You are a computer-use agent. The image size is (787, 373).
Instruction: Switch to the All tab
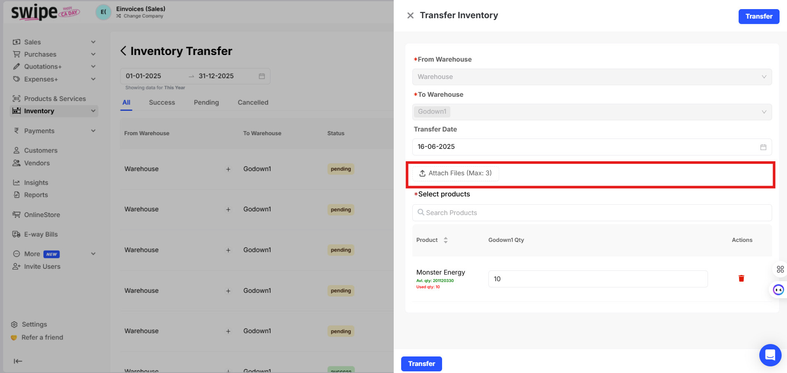point(126,103)
